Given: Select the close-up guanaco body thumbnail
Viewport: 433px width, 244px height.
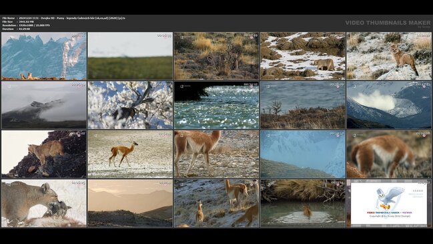Looking at the screenshot, I should pos(216,154).
